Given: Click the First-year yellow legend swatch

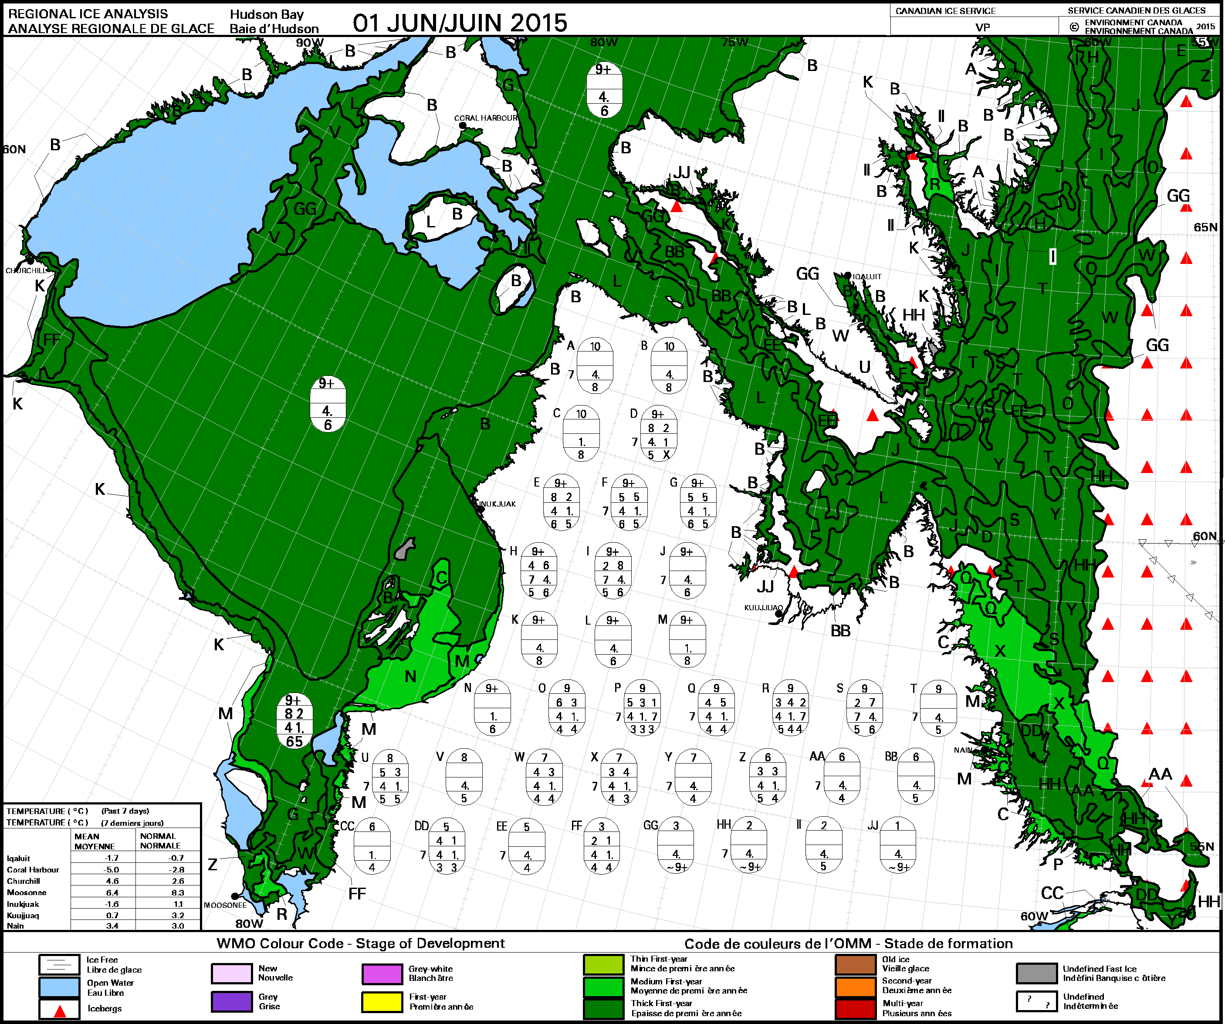Looking at the screenshot, I should click(x=382, y=1002).
